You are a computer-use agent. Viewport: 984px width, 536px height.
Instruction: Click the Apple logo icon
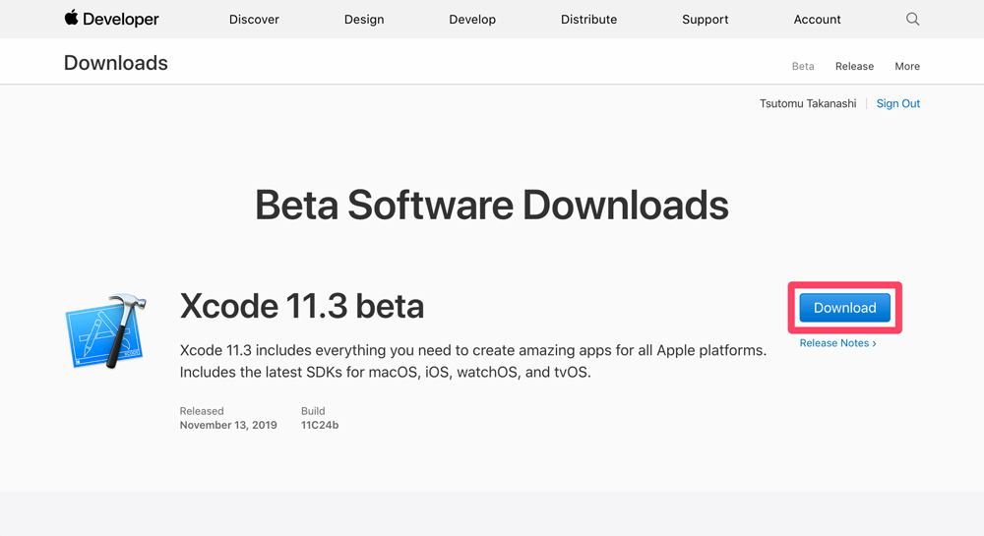[72, 18]
